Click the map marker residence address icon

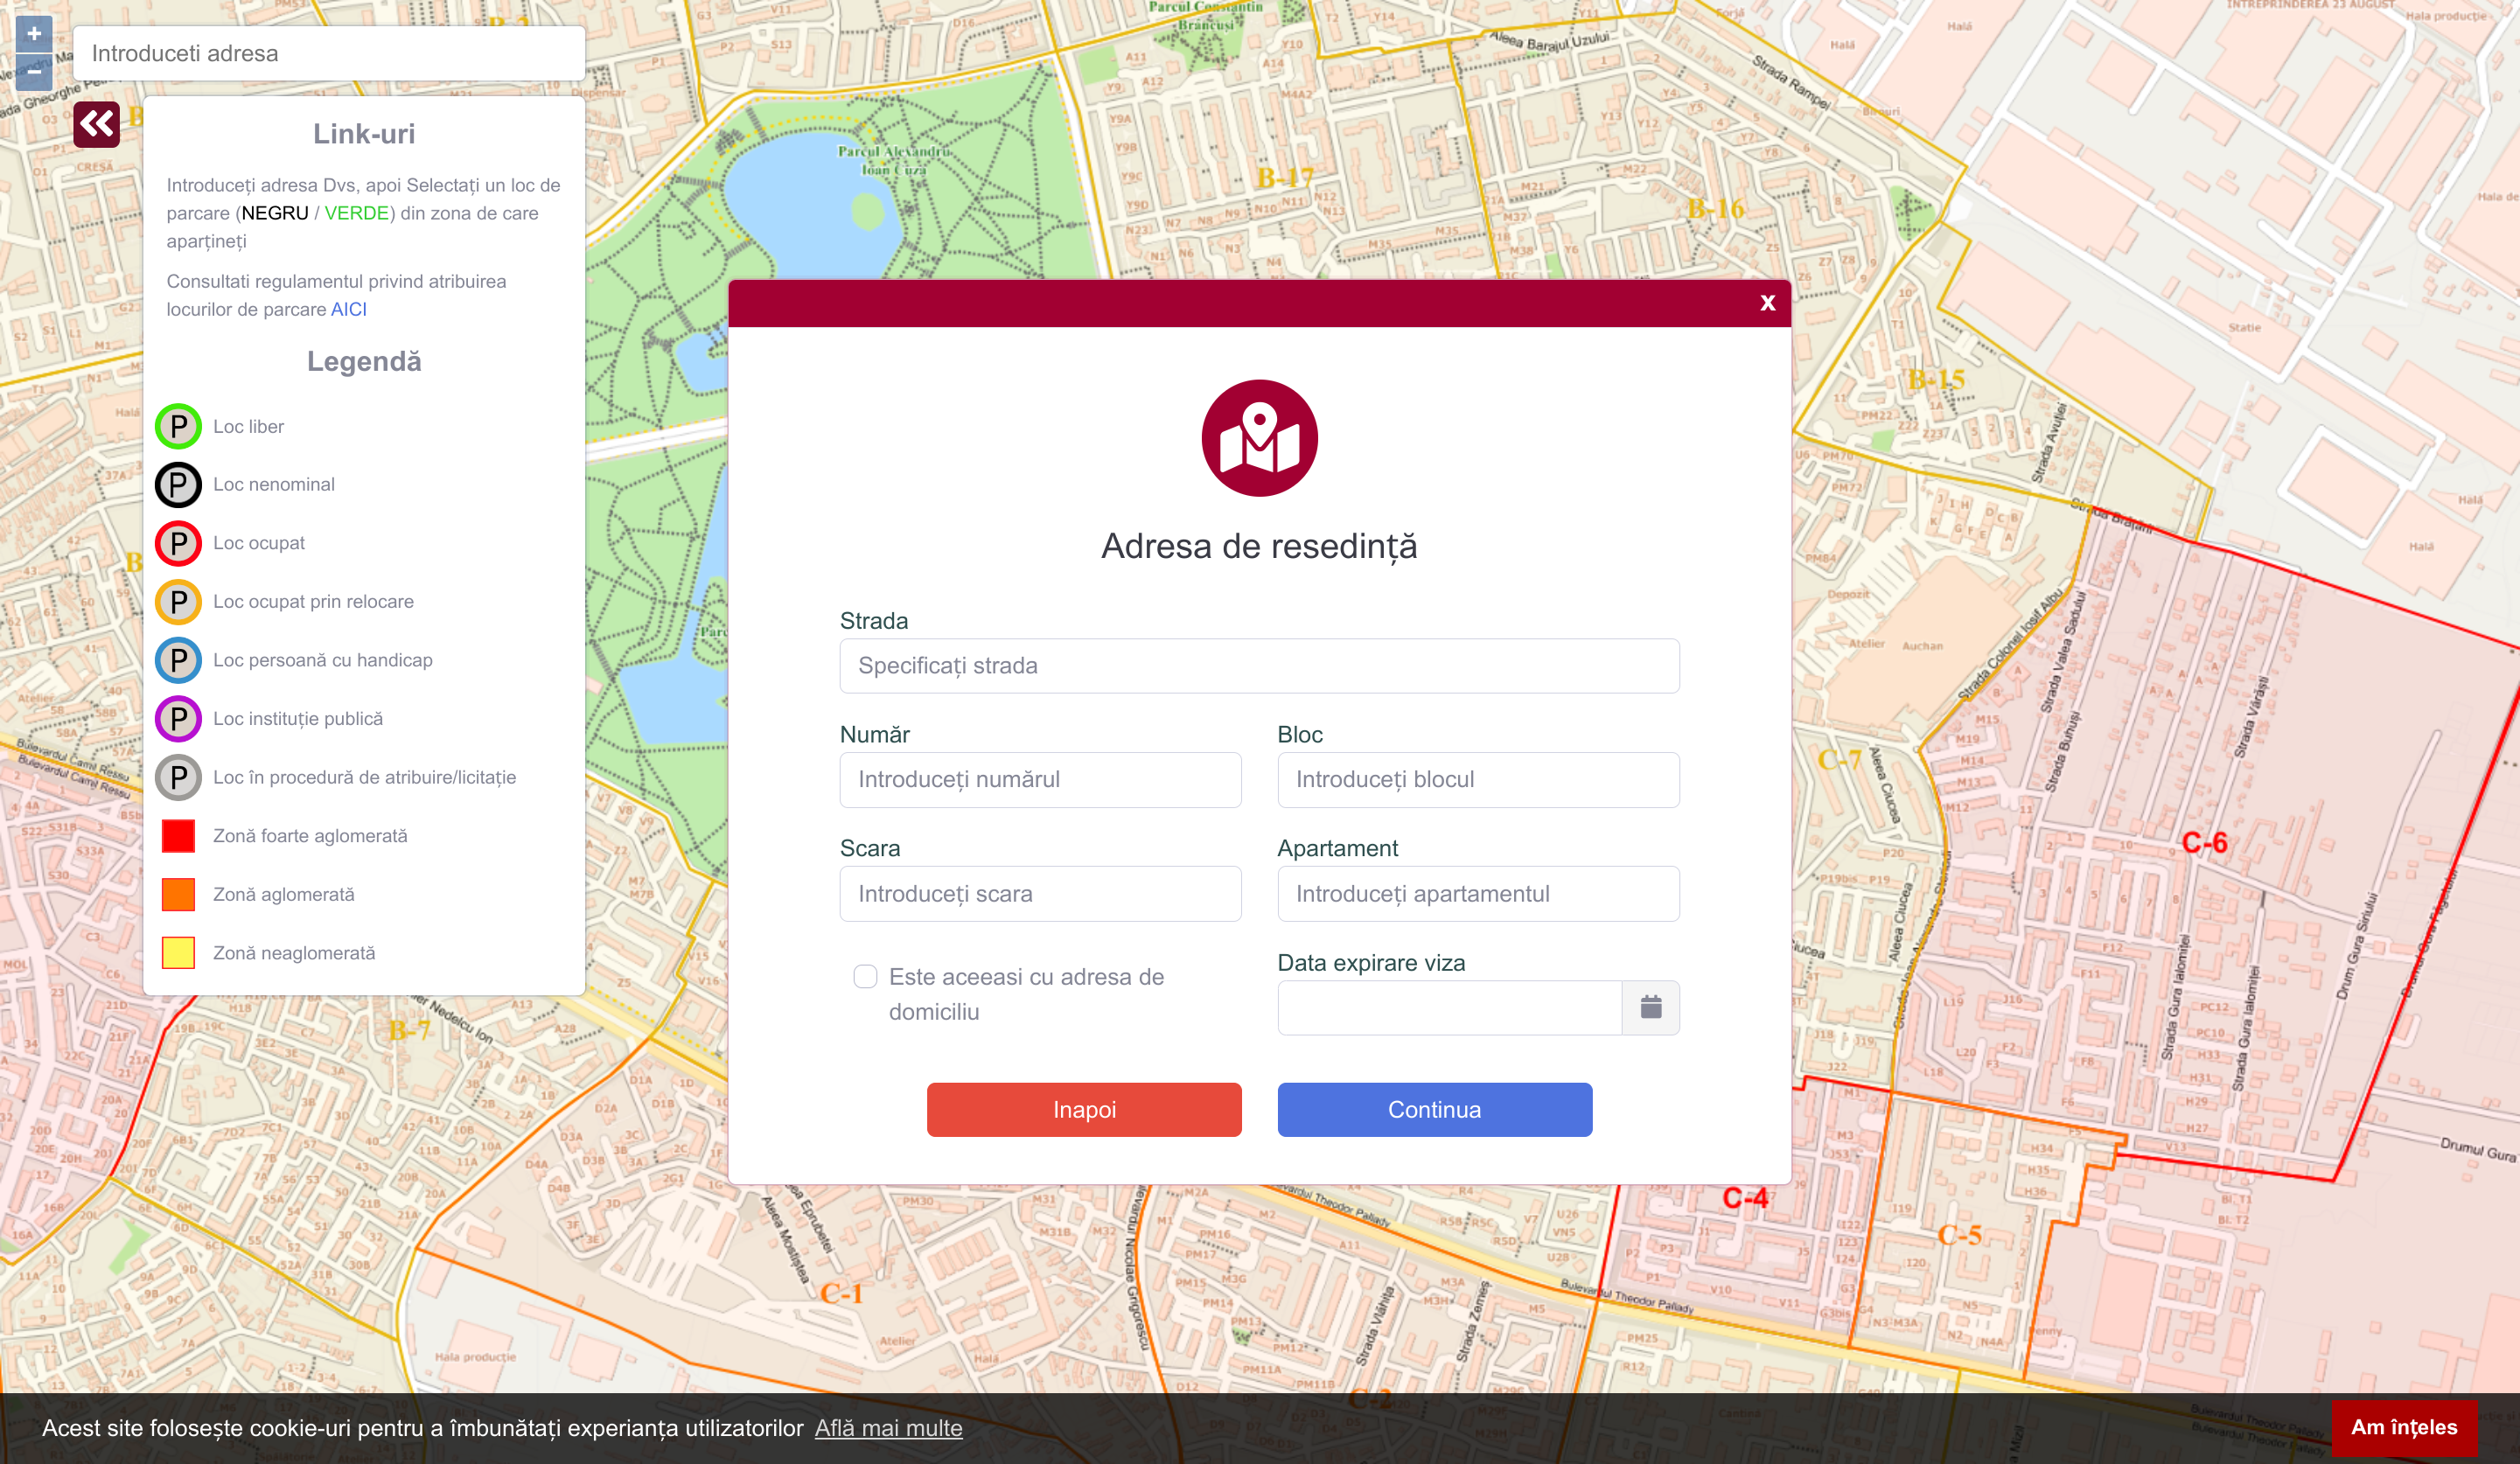pos(1259,438)
